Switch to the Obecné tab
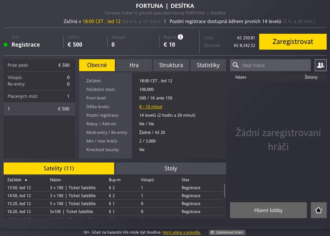Image resolution: width=330 pixels, height=236 pixels. [97, 65]
